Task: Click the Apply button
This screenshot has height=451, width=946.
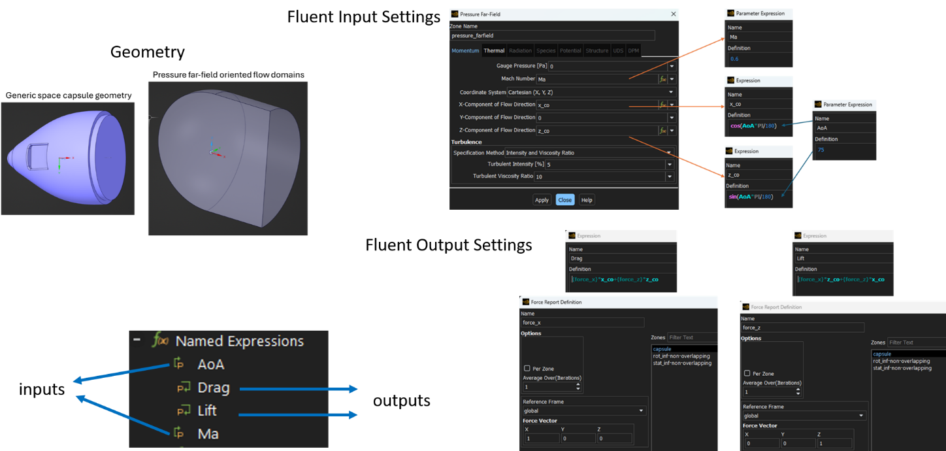Action: pos(542,200)
